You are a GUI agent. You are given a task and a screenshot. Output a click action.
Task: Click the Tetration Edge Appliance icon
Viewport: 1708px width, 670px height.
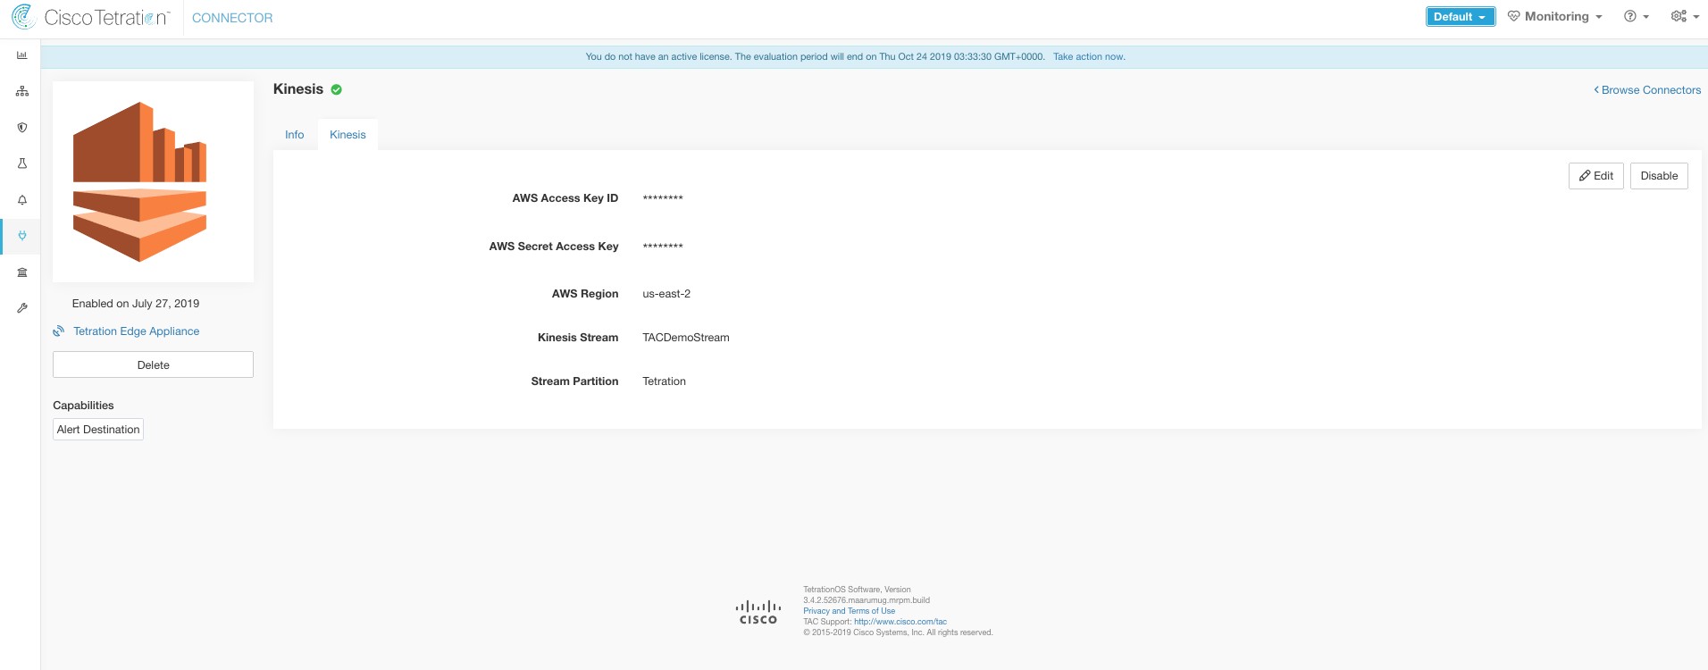click(x=59, y=331)
